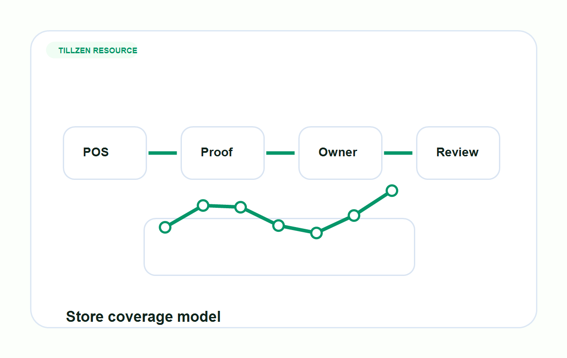
Task: Select the lowest data point on the chart
Action: (x=316, y=233)
